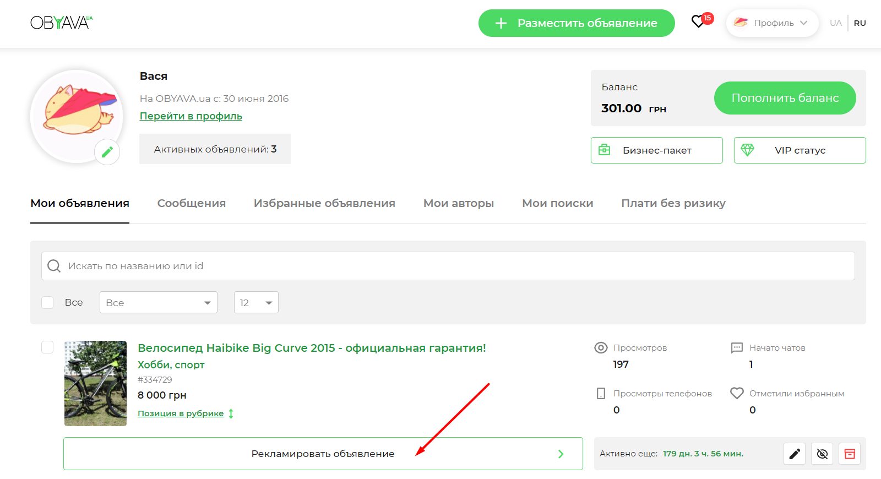Open the 'Все' status filter dropdown
The width and height of the screenshot is (881, 479).
[x=158, y=302]
